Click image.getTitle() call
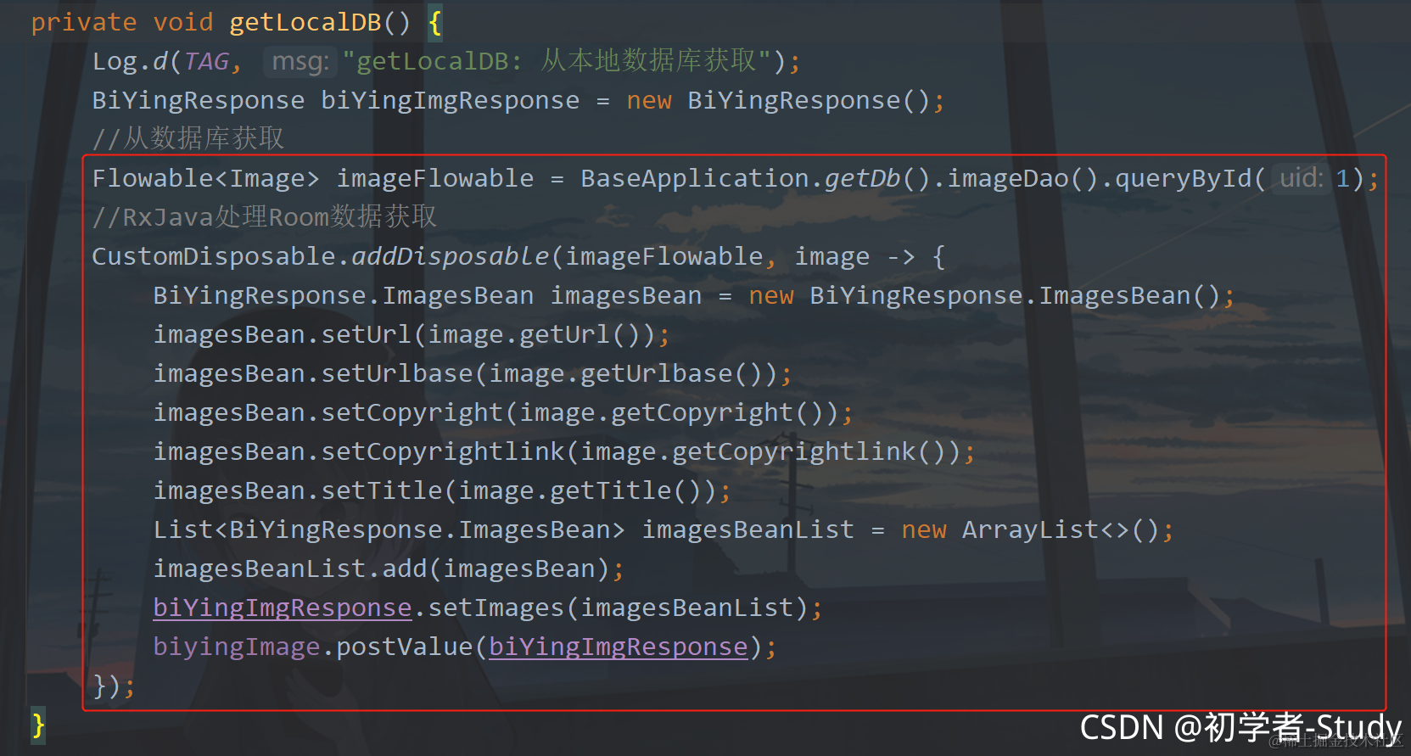The image size is (1411, 756). pos(580,490)
